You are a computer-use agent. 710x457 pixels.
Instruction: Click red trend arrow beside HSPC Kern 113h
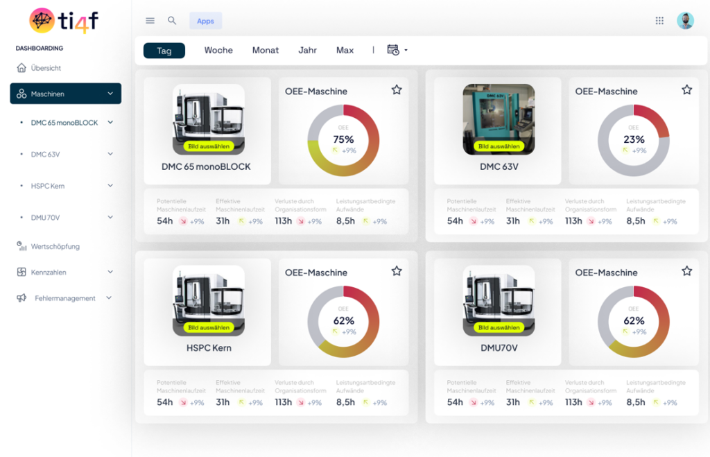pyautogui.click(x=301, y=403)
